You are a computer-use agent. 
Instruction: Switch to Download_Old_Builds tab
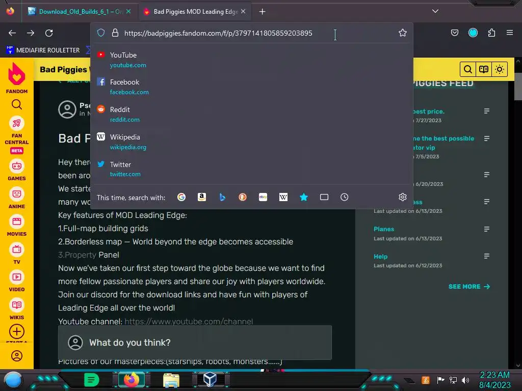79,12
